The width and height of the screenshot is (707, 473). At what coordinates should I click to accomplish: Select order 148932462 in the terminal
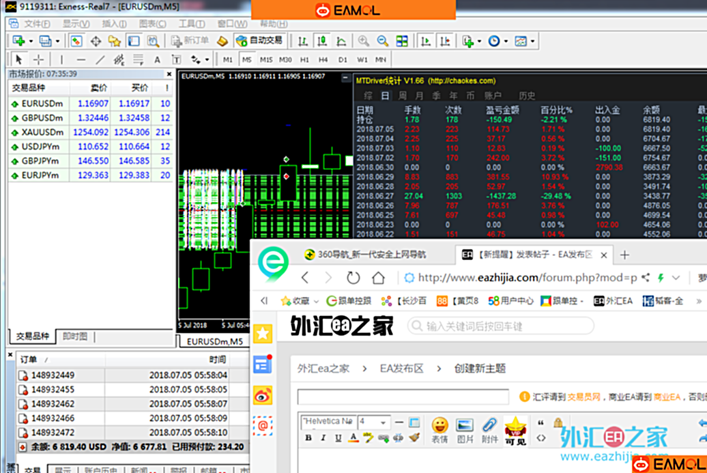point(132,404)
